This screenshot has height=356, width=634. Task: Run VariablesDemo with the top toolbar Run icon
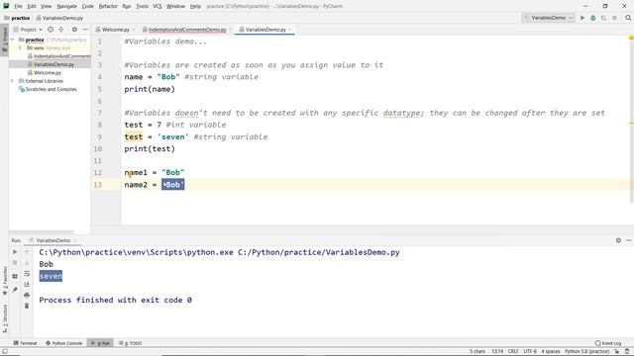[x=582, y=18]
